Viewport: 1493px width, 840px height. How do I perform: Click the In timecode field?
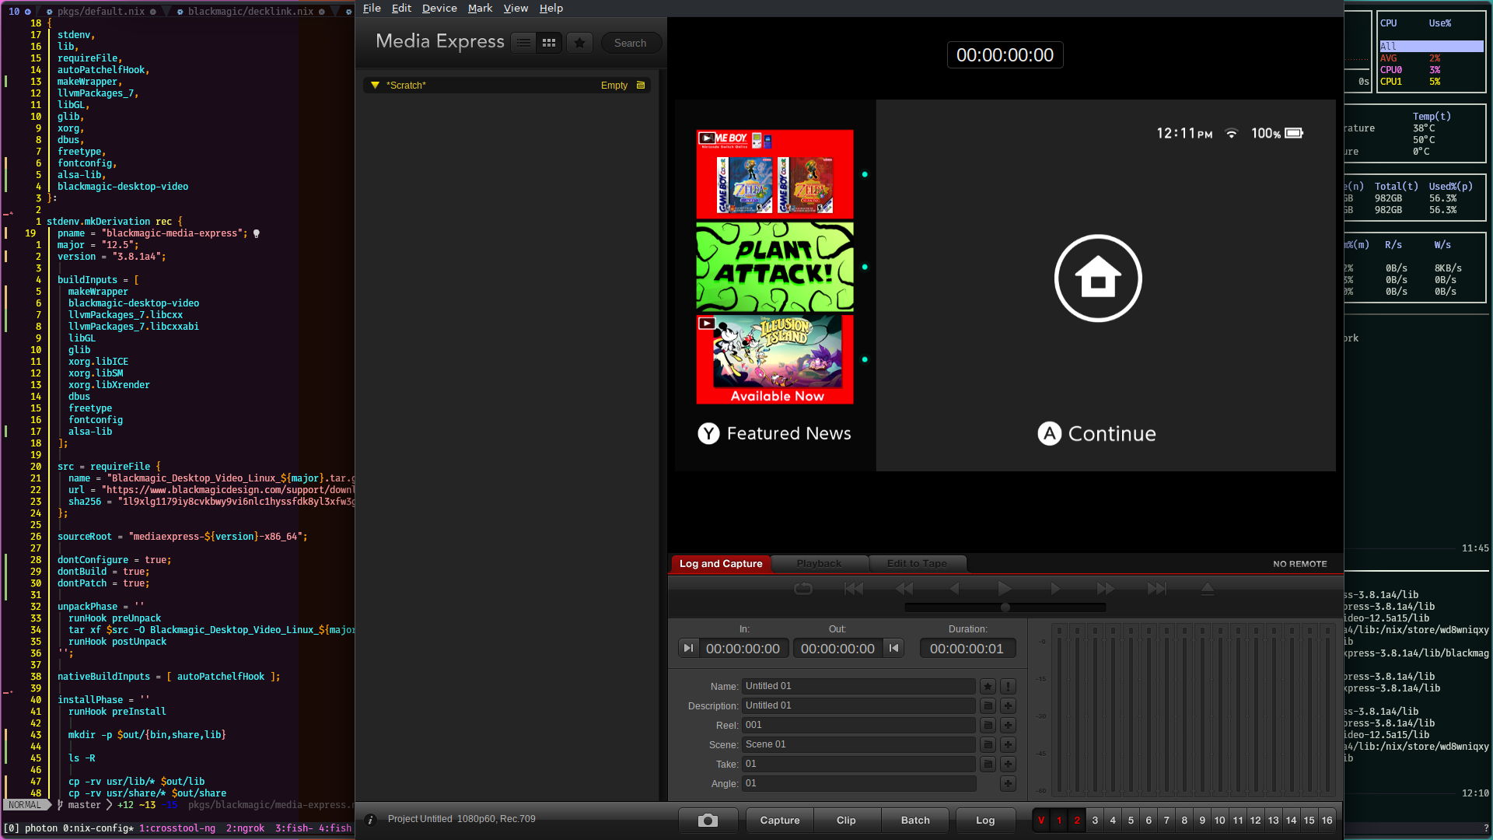click(743, 648)
